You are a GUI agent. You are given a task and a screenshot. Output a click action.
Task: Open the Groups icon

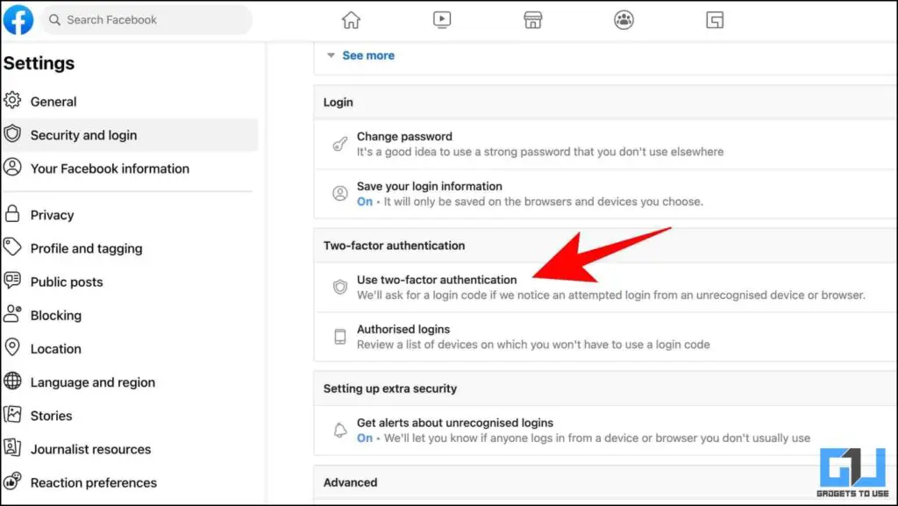tap(624, 20)
